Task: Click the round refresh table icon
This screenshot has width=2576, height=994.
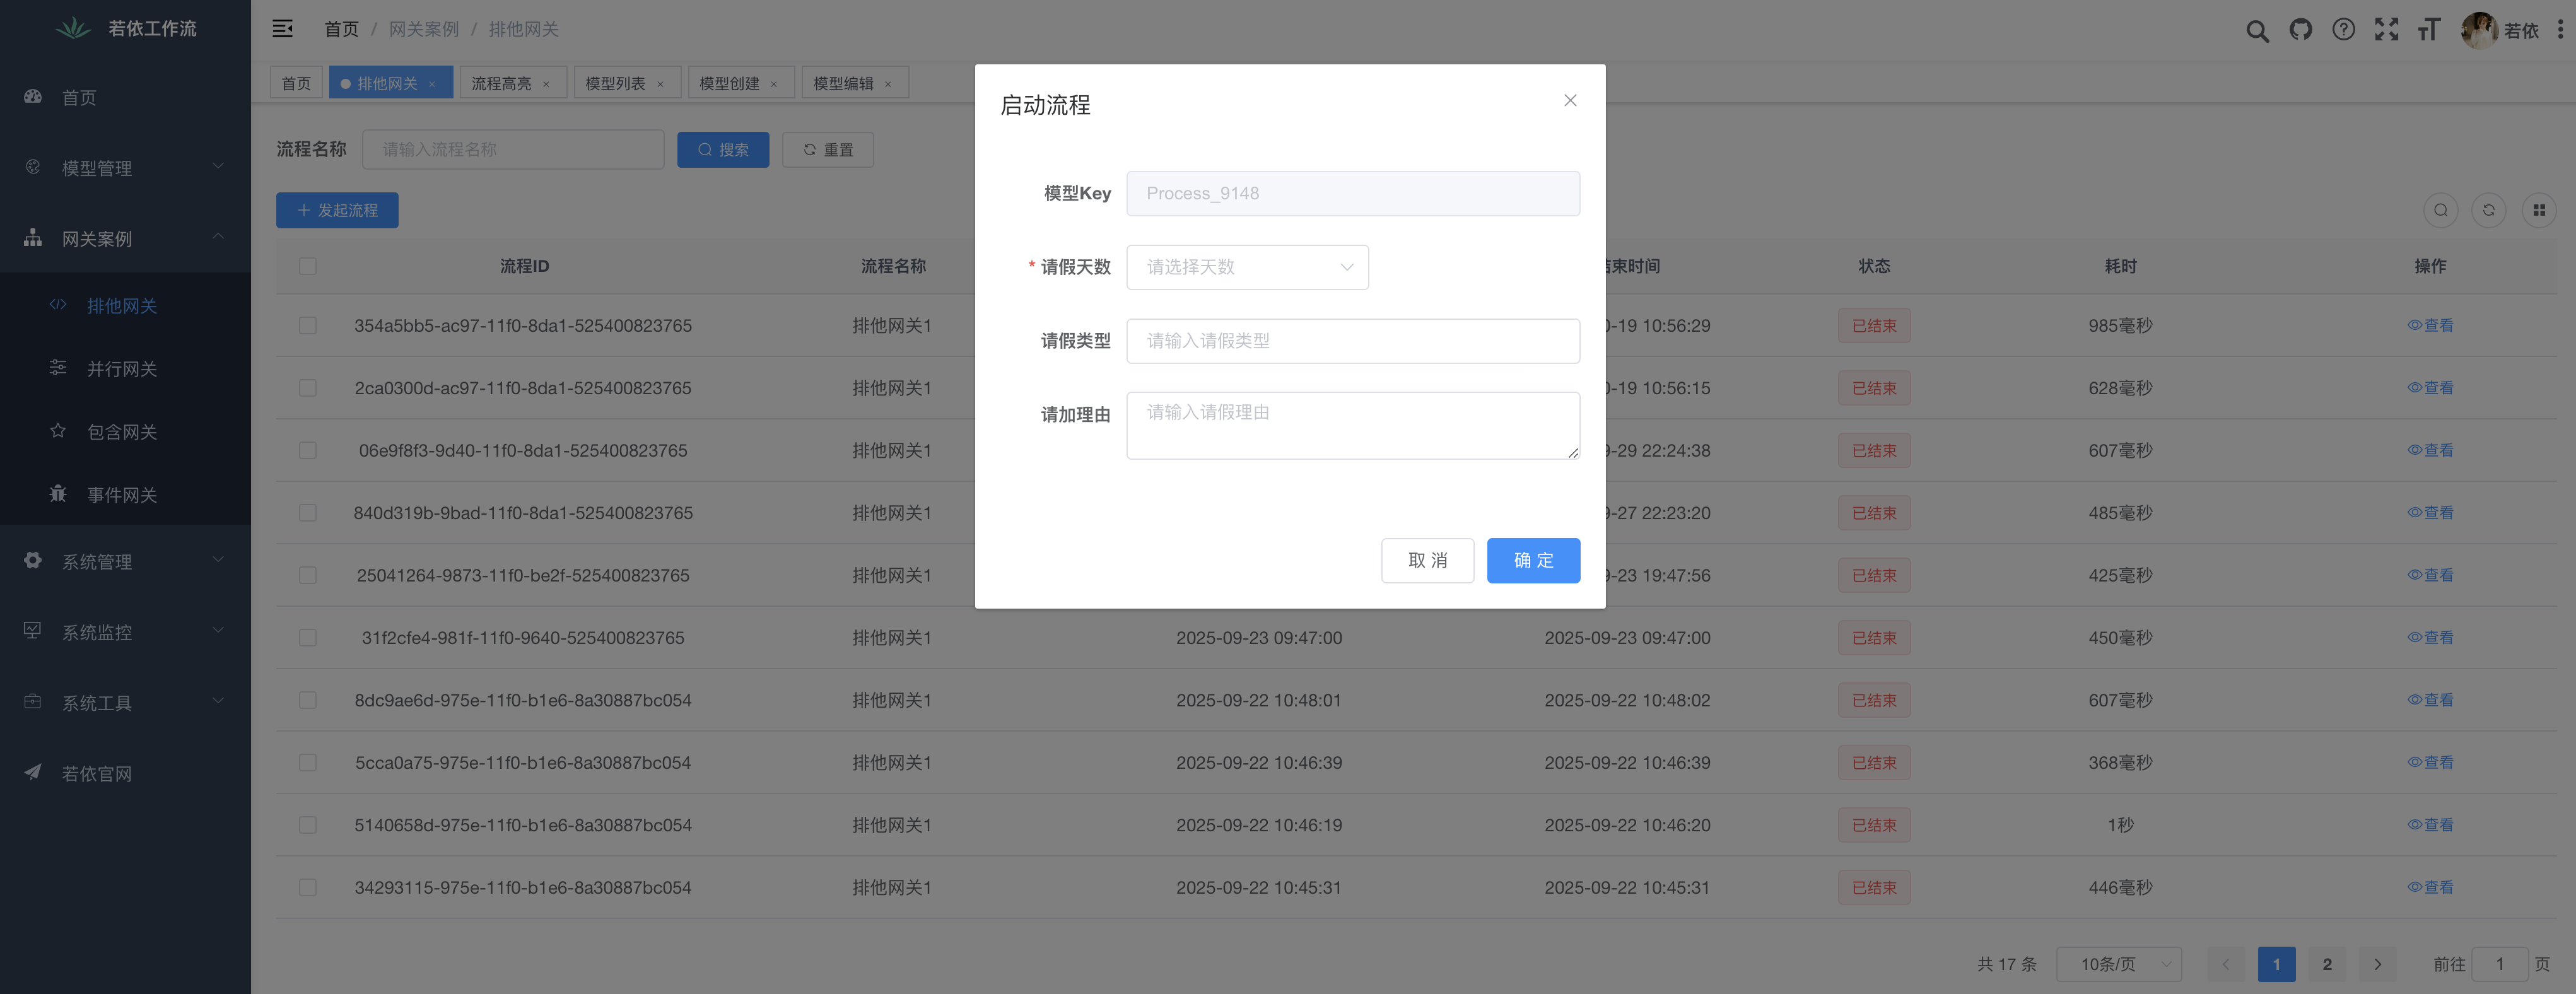Action: click(x=2489, y=210)
